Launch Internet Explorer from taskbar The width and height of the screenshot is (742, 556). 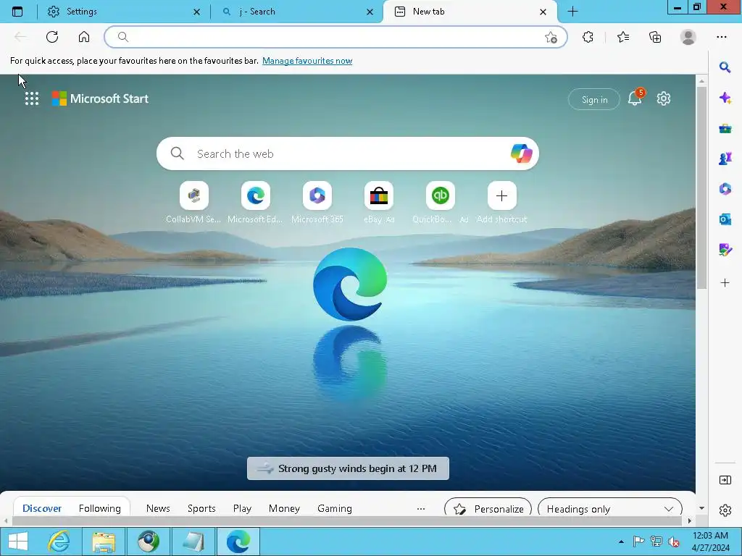pos(59,542)
